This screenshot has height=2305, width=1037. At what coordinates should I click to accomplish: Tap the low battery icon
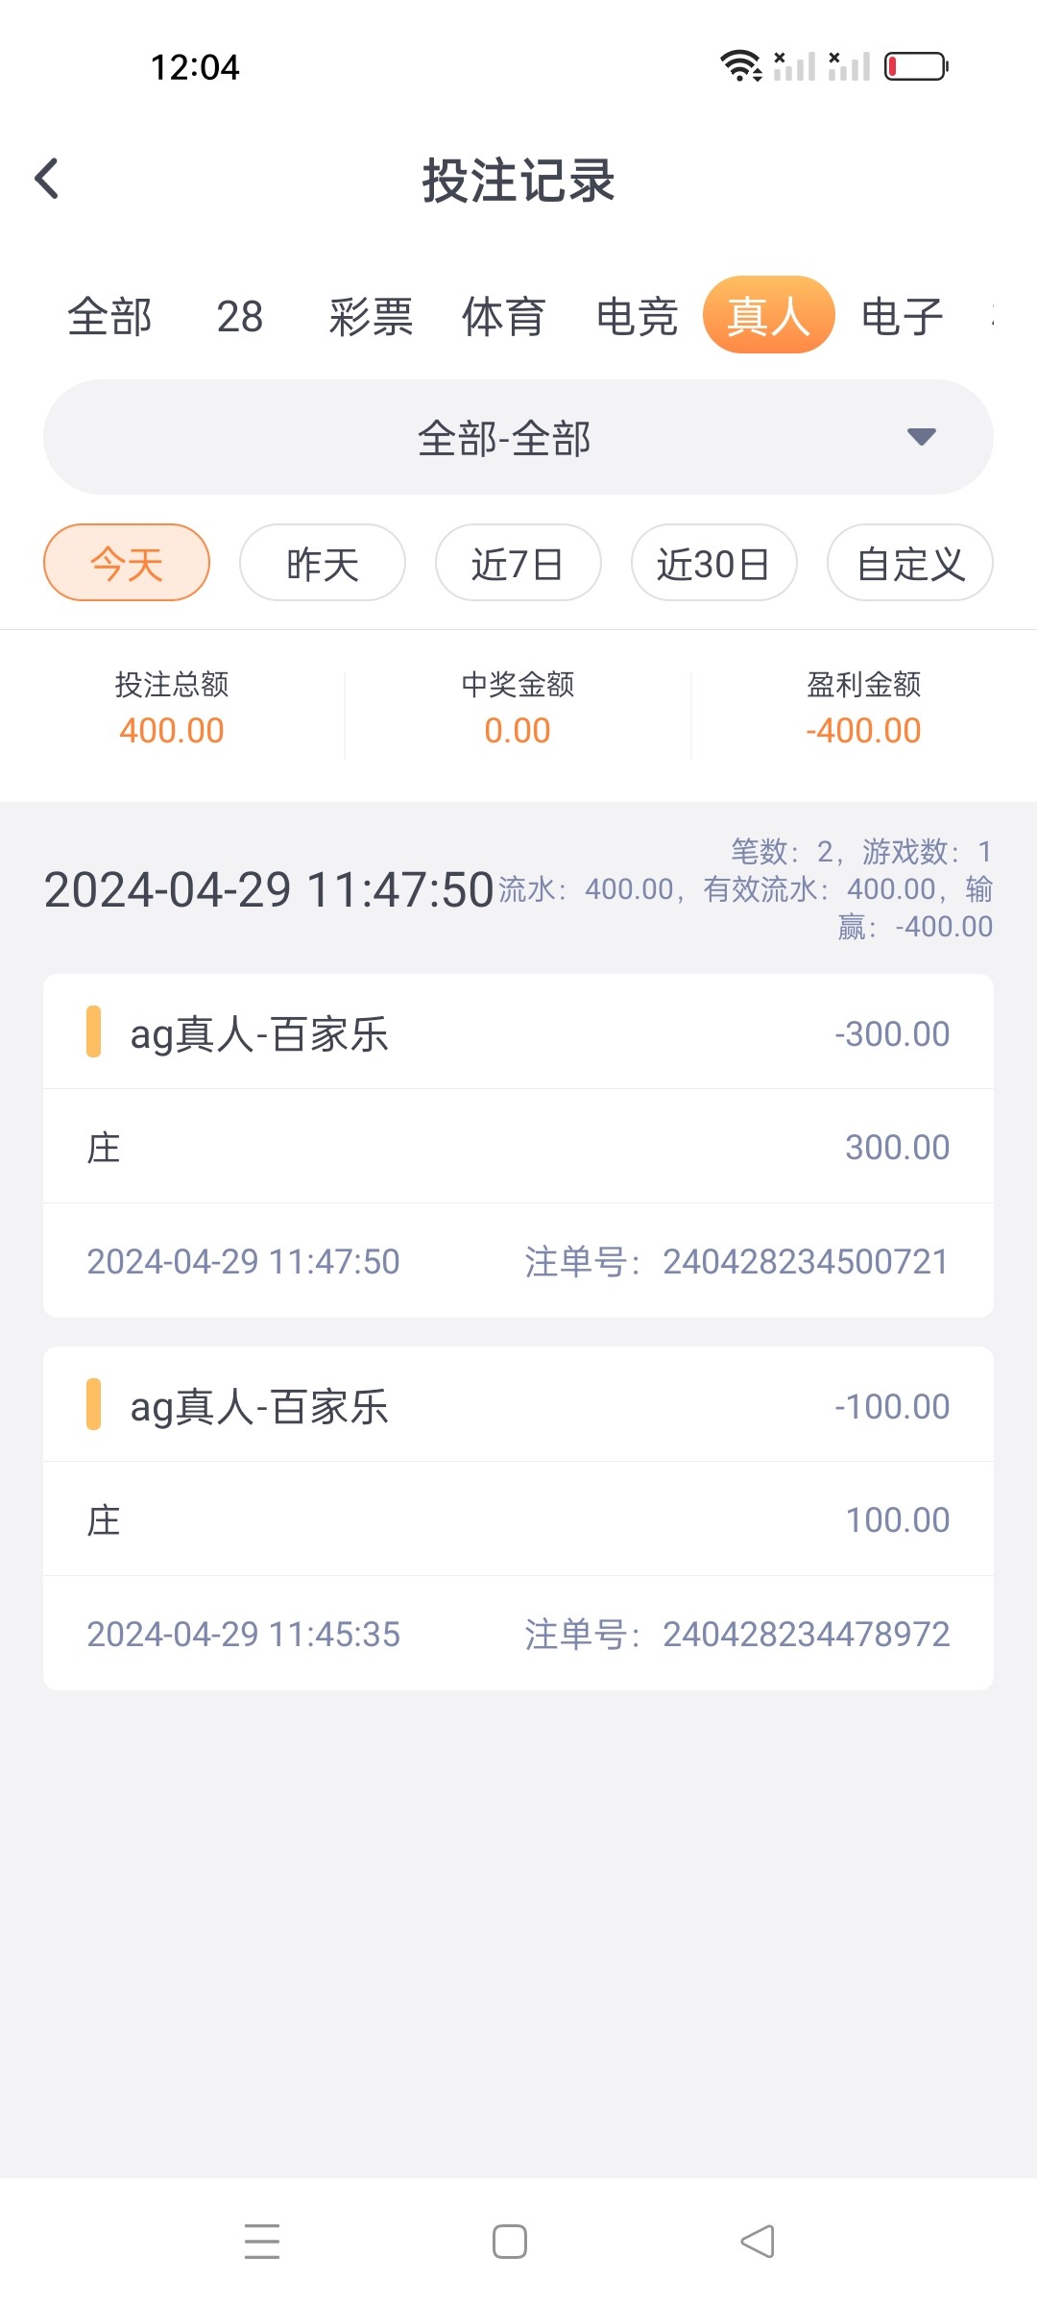[x=915, y=66]
